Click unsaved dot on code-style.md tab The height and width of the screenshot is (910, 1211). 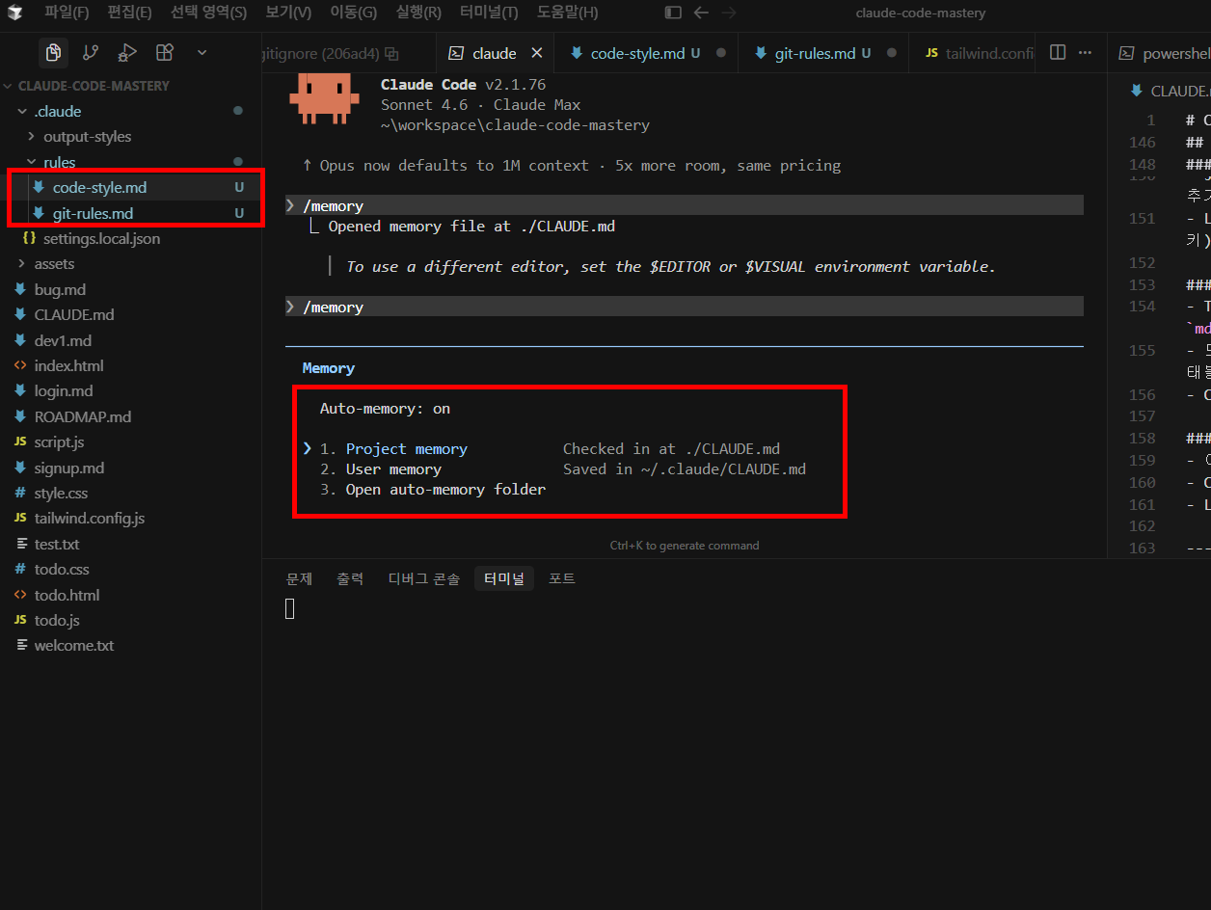[x=720, y=53]
